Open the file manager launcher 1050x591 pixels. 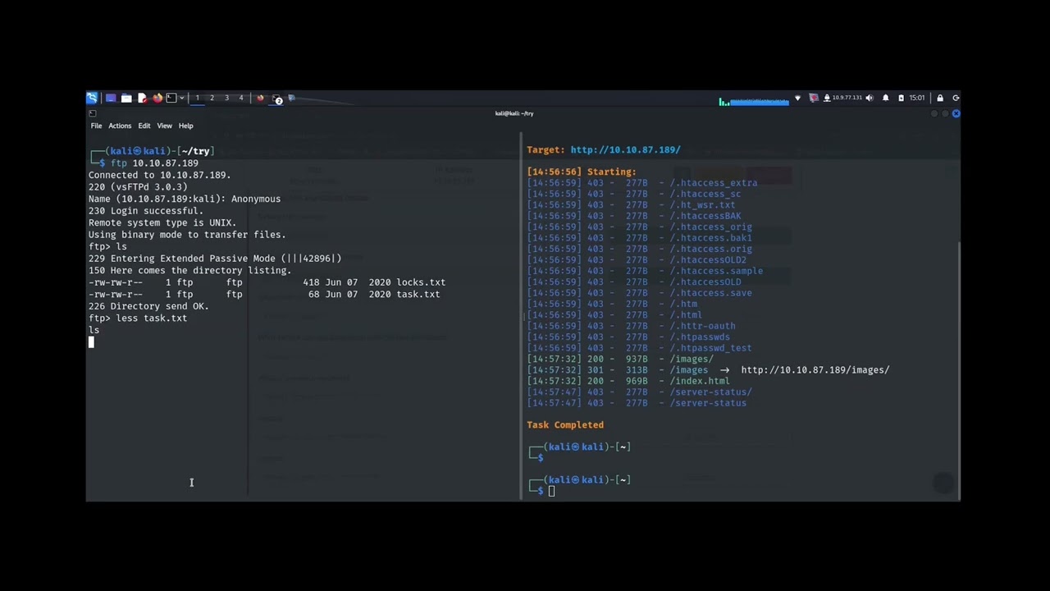pos(126,98)
